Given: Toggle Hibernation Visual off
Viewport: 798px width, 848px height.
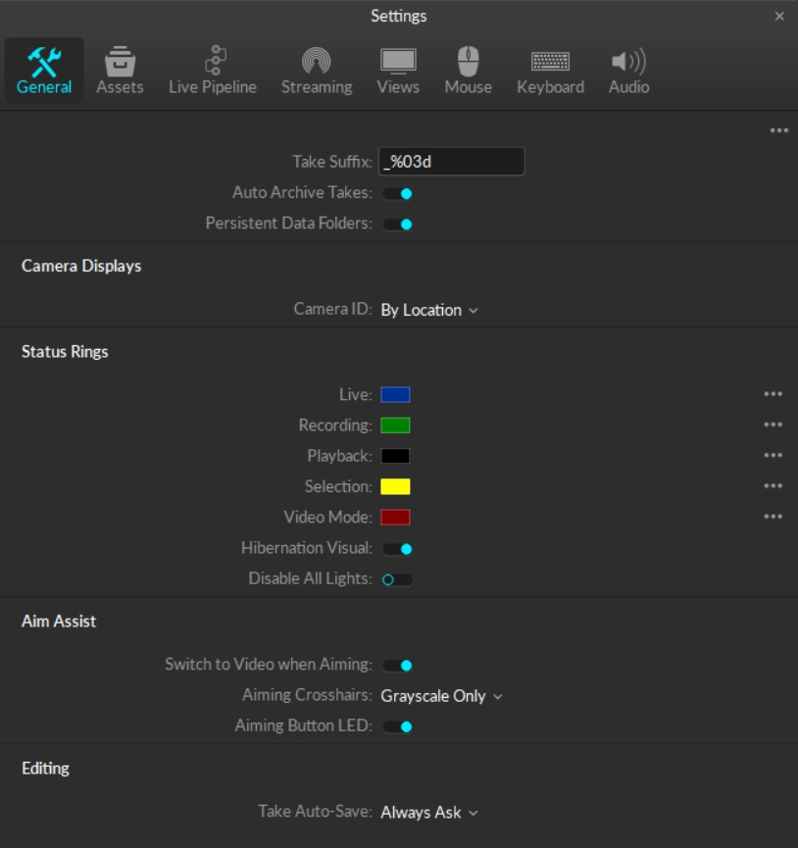Looking at the screenshot, I should click(398, 549).
